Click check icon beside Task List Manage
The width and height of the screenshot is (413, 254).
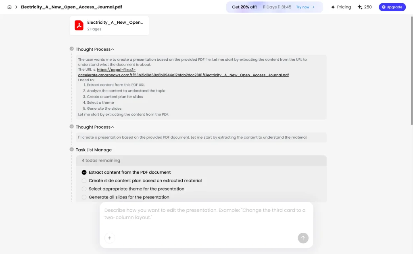[72, 149]
